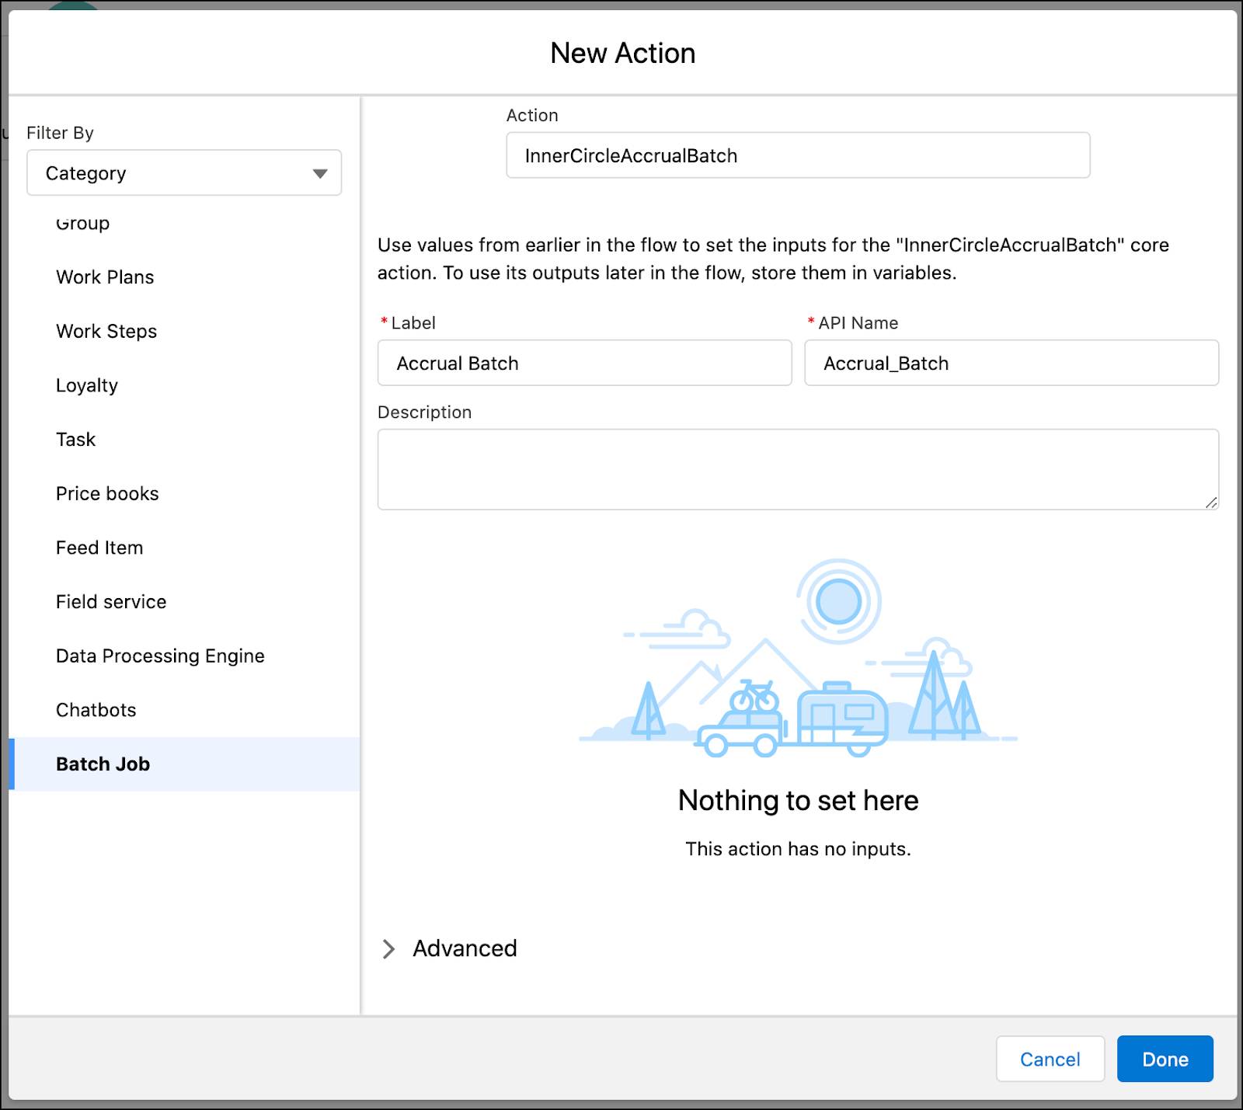Click the Advanced section label
This screenshot has height=1110, width=1243.
click(465, 948)
